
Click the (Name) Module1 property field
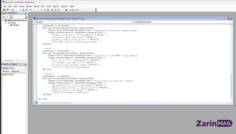(14, 74)
